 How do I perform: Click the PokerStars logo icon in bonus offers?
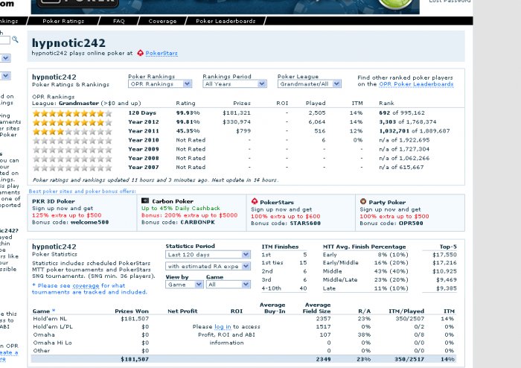pyautogui.click(x=255, y=201)
